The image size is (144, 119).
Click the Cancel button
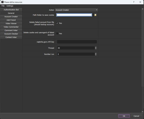(136, 116)
